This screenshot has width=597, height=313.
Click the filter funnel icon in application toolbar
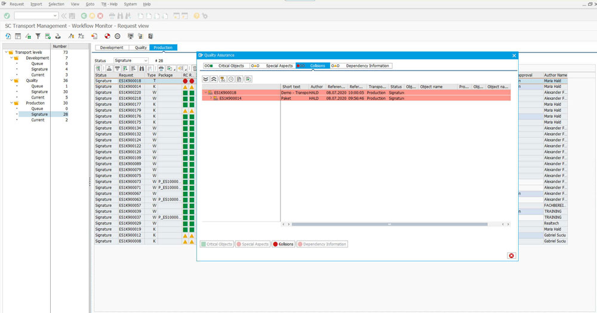38,36
